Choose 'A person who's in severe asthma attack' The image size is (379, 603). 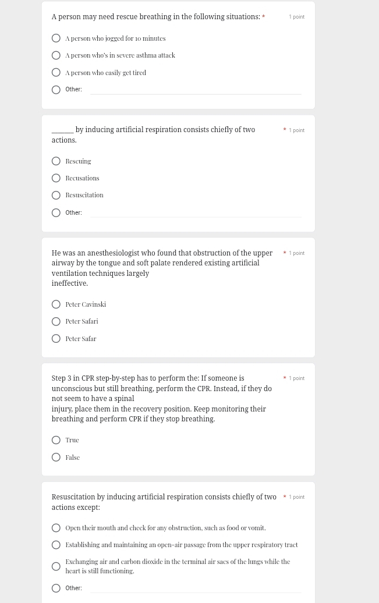coord(56,55)
